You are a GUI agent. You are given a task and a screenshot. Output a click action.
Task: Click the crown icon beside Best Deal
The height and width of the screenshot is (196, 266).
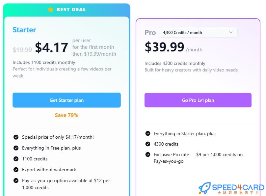coord(50,10)
